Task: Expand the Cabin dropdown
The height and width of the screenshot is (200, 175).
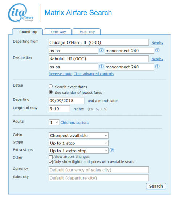Action: (78, 136)
